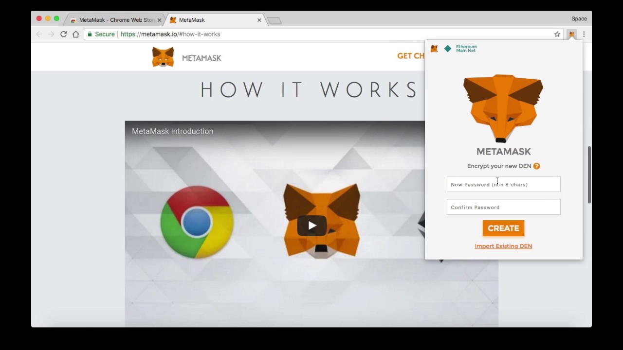623x350 pixels.
Task: Open a new browser tab
Action: tap(275, 20)
